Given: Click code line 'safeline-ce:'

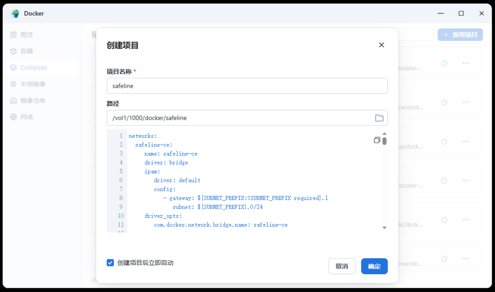Looking at the screenshot, I should click(x=154, y=145).
